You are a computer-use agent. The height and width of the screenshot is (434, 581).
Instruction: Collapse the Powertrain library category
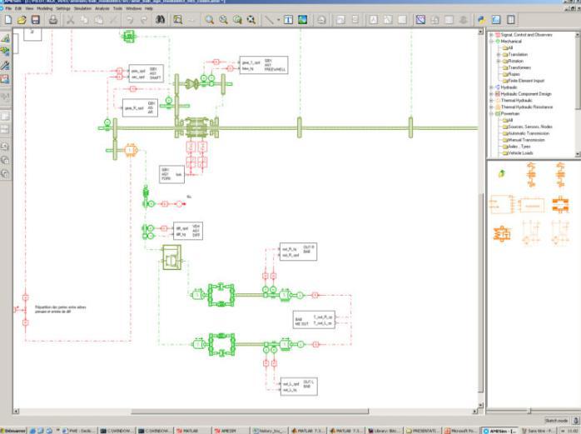coord(491,114)
